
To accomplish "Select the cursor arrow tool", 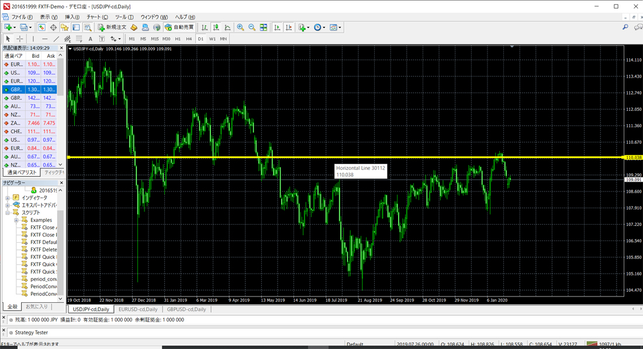I will tap(8, 39).
